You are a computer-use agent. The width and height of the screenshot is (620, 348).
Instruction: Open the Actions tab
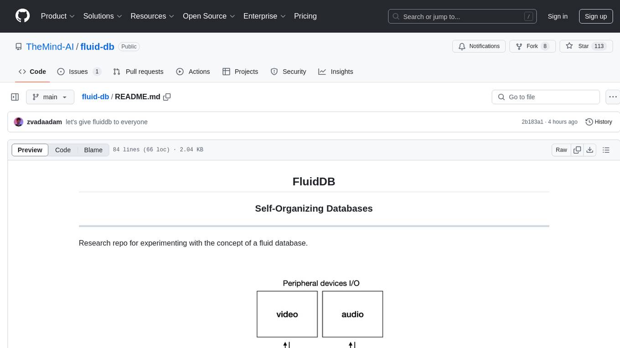coord(193,72)
